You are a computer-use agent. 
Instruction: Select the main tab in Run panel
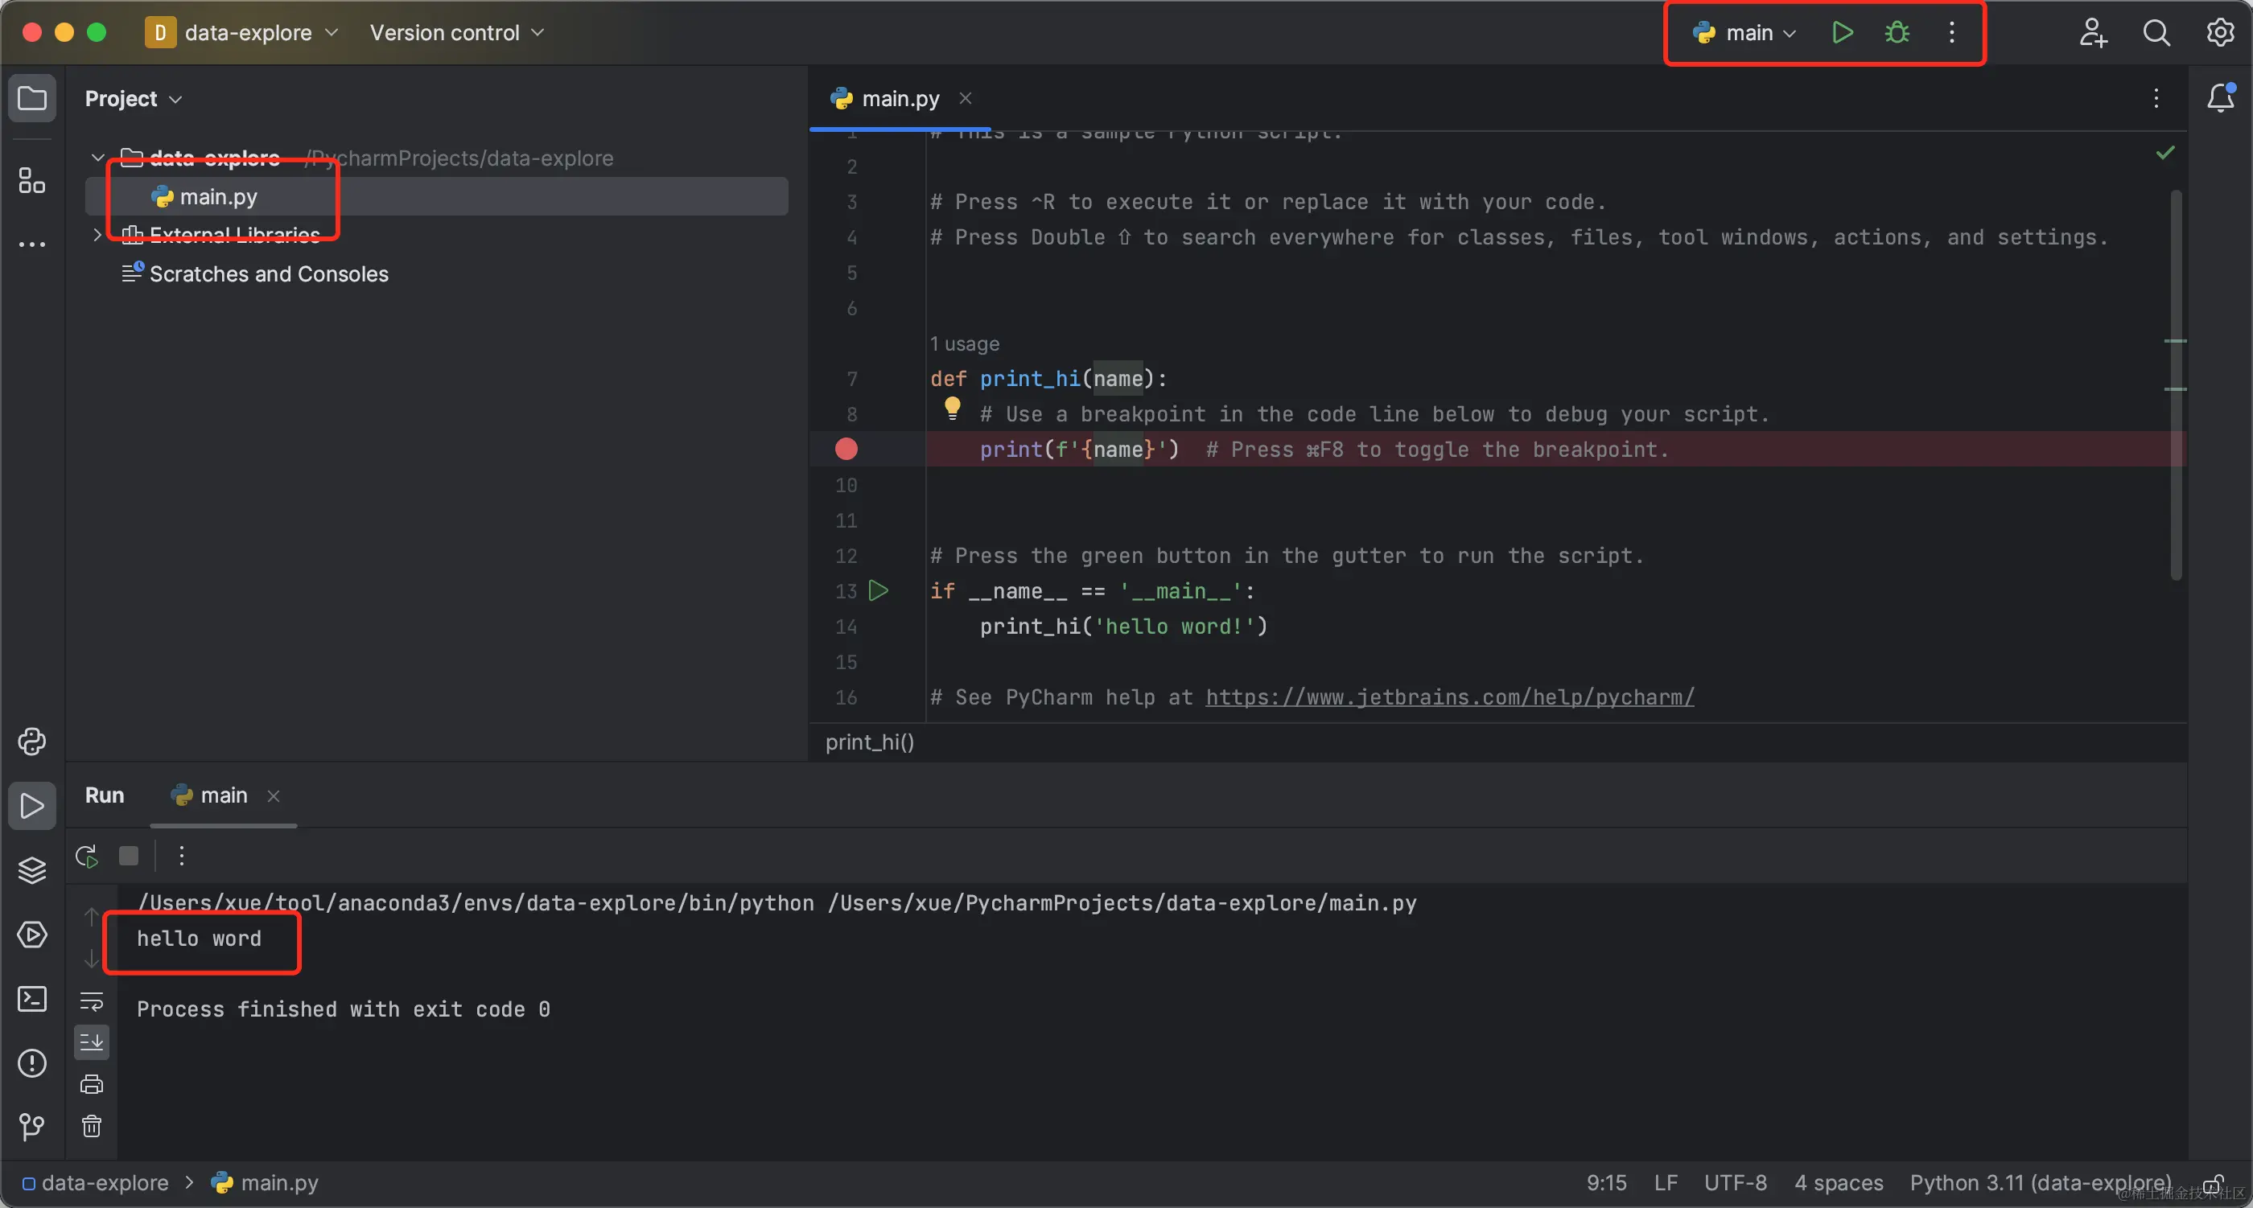(223, 795)
